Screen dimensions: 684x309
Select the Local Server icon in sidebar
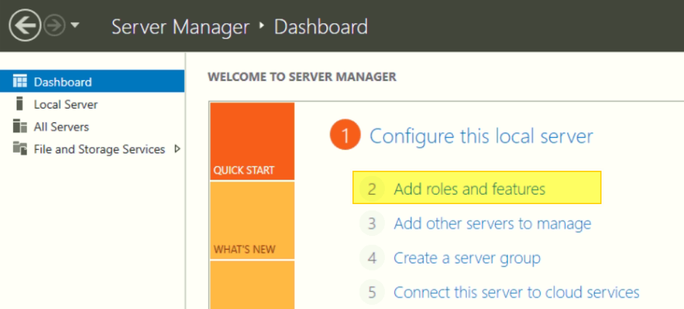coord(20,104)
